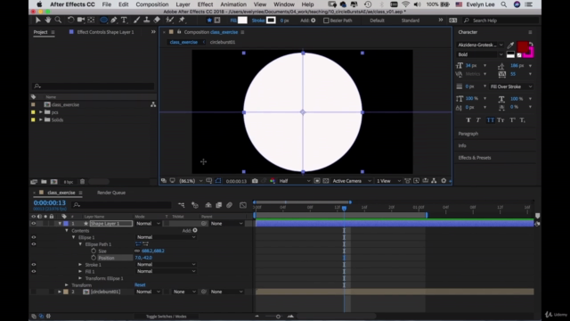
Task: Open the Effect menu
Action: (205, 4)
